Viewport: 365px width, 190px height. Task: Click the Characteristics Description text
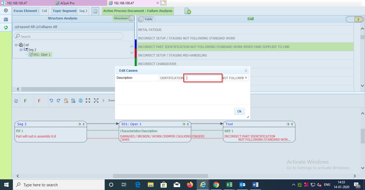pos(139,131)
